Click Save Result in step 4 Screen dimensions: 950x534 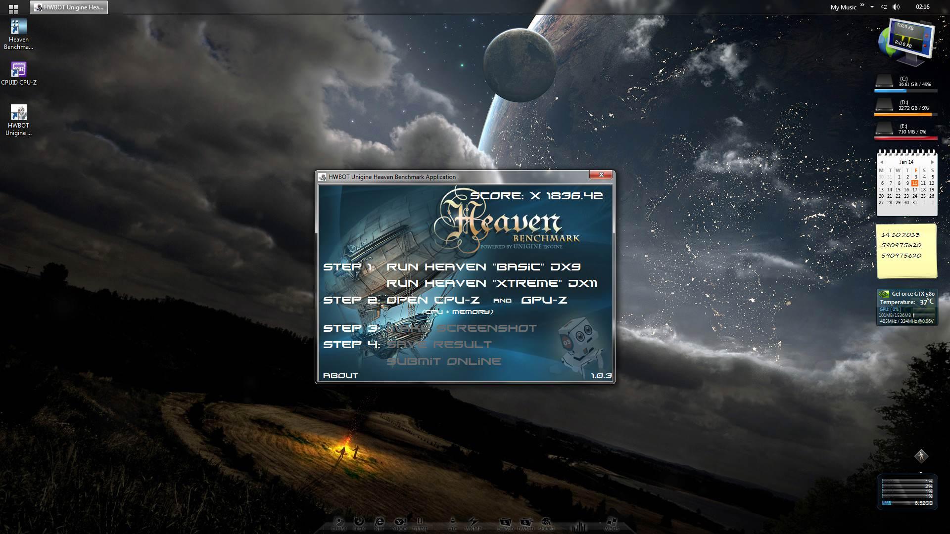point(439,345)
